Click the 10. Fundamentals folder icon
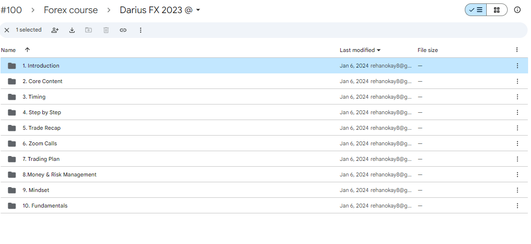Viewport: 531px width, 244px height. click(12, 206)
